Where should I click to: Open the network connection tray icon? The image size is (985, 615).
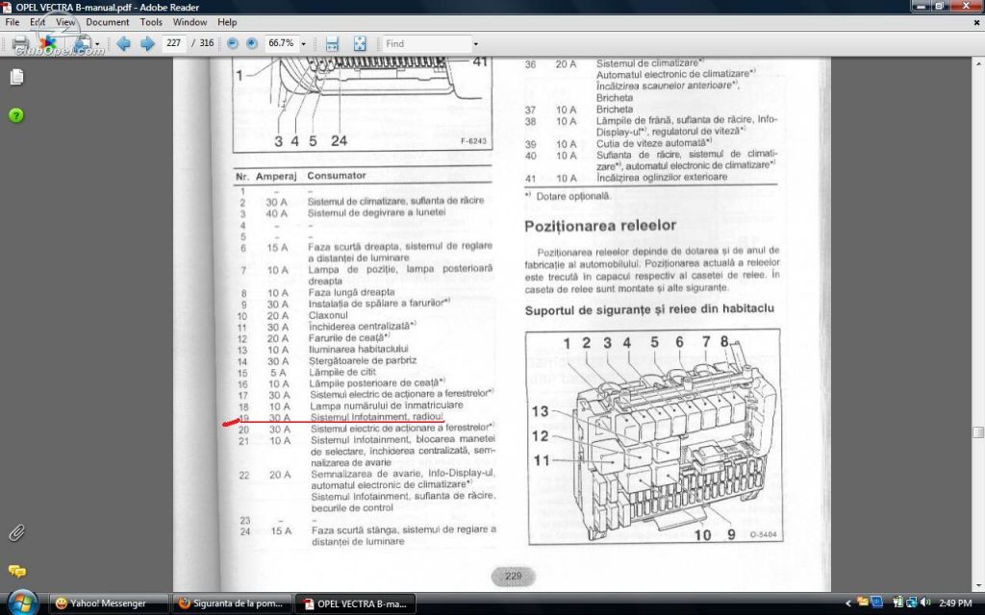[910, 603]
